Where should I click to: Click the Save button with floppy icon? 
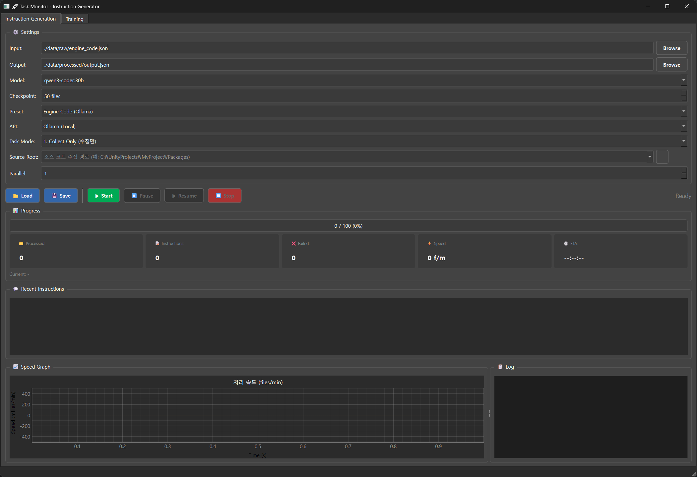coord(61,196)
